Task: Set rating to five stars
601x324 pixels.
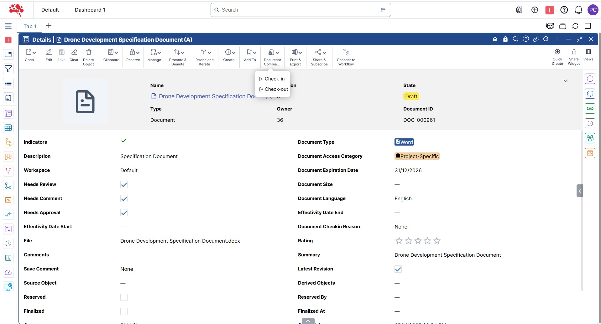Action: (x=437, y=241)
